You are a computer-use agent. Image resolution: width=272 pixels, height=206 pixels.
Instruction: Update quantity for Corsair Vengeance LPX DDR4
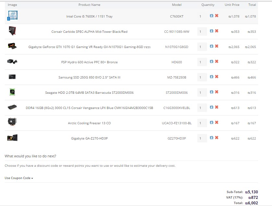coord(211,107)
